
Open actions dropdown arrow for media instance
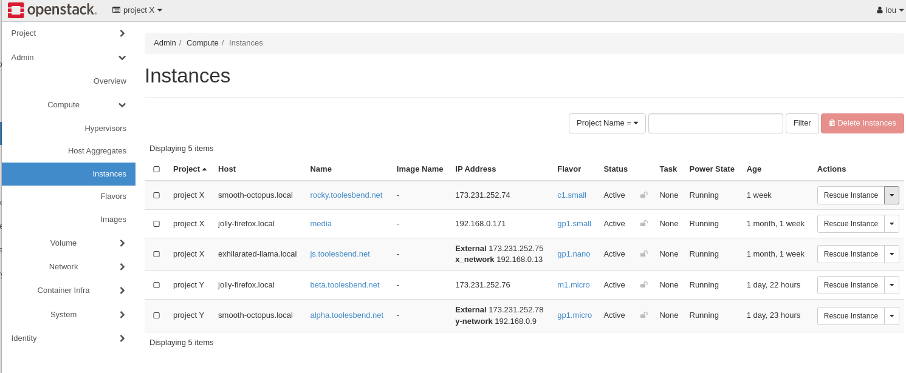pos(891,224)
